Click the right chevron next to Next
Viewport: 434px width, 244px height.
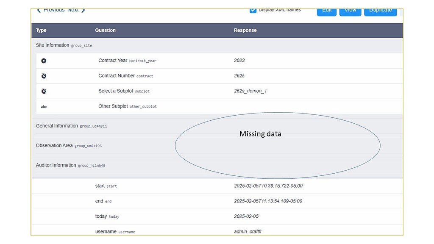pyautogui.click(x=82, y=9)
